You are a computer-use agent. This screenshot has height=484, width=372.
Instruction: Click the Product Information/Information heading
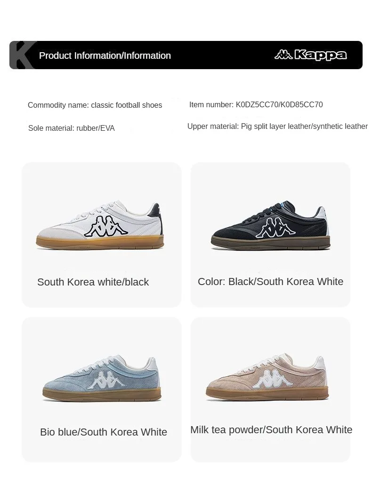[x=105, y=56]
